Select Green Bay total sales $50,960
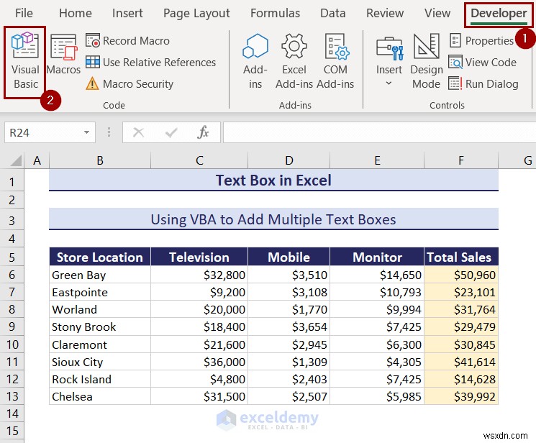 click(x=461, y=275)
